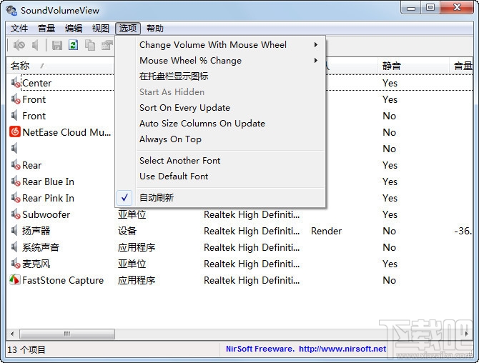The width and height of the screenshot is (479, 363).
Task: Choose Use Default Font
Action: [220, 176]
